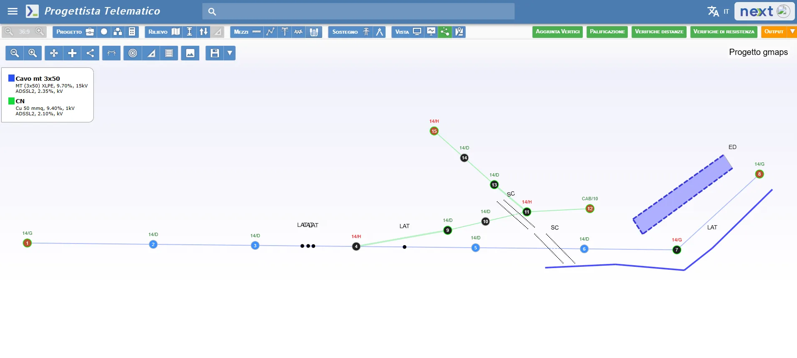Click the Progettista Telematico app logo
Image resolution: width=797 pixels, height=358 pixels.
(32, 11)
